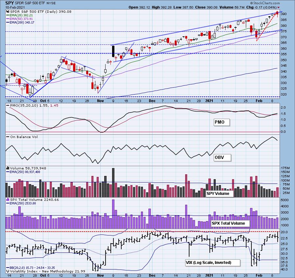Click the 390 price axis label

point(284,14)
